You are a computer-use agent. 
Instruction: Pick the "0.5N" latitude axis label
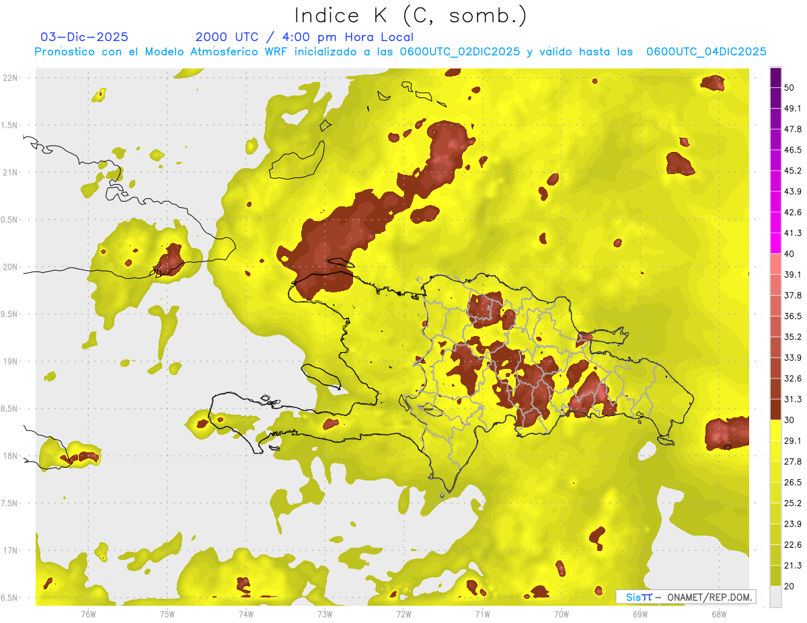pos(10,220)
